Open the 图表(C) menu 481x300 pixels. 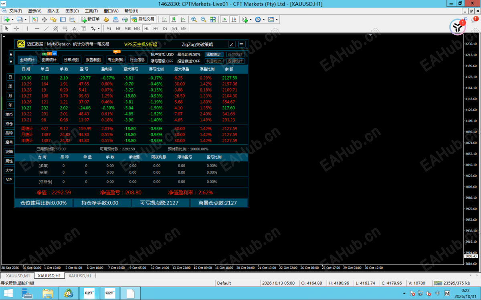coord(72,11)
